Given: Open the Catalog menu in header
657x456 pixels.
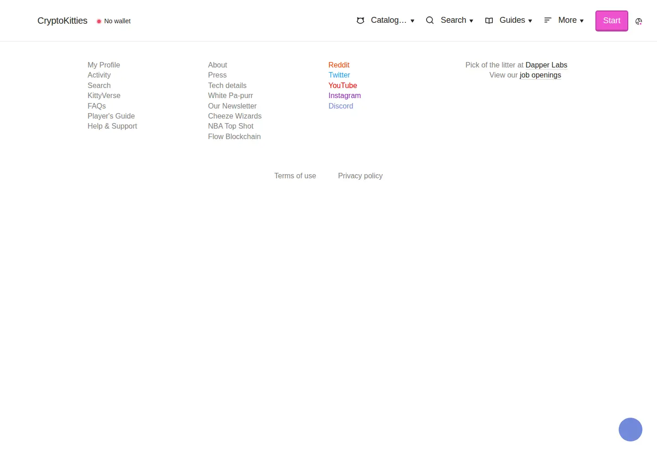Looking at the screenshot, I should pos(386,21).
